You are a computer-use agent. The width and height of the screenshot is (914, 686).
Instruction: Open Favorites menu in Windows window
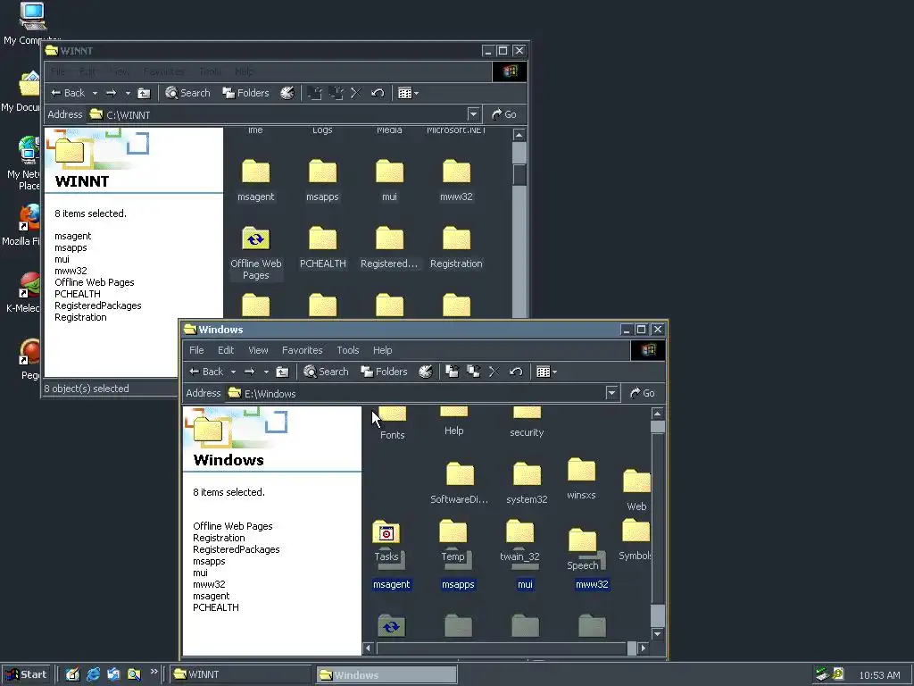(302, 350)
